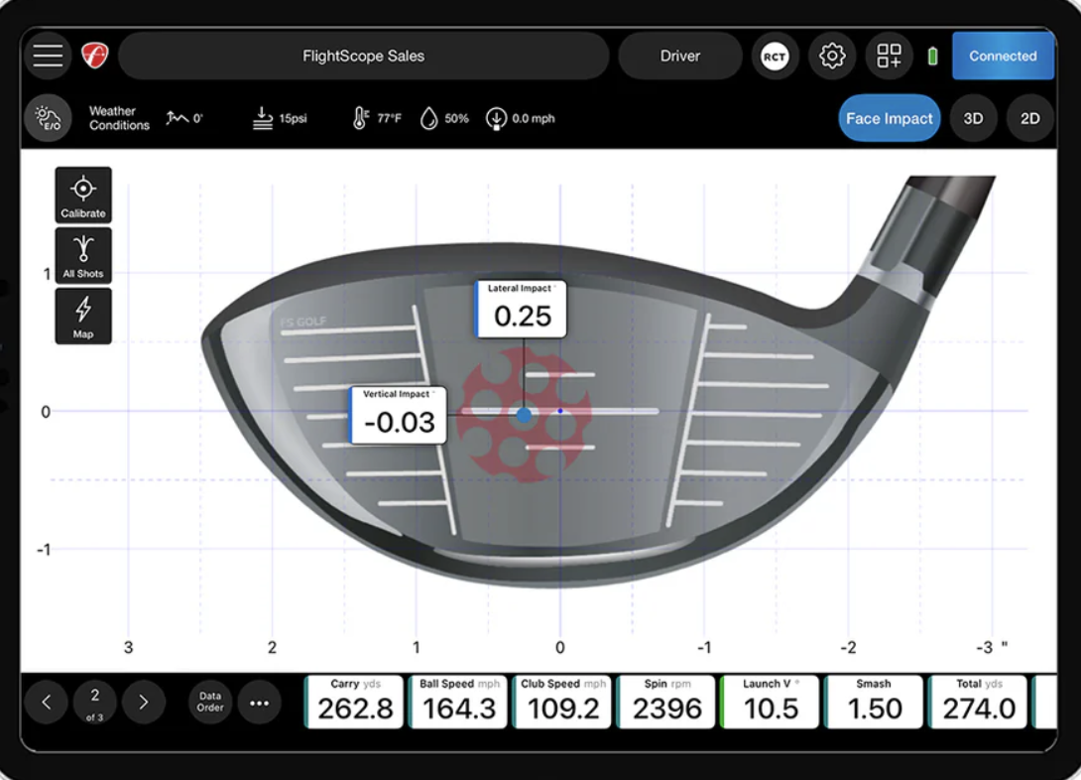Click the Data Order button
This screenshot has width=1081, height=780.
click(x=210, y=703)
